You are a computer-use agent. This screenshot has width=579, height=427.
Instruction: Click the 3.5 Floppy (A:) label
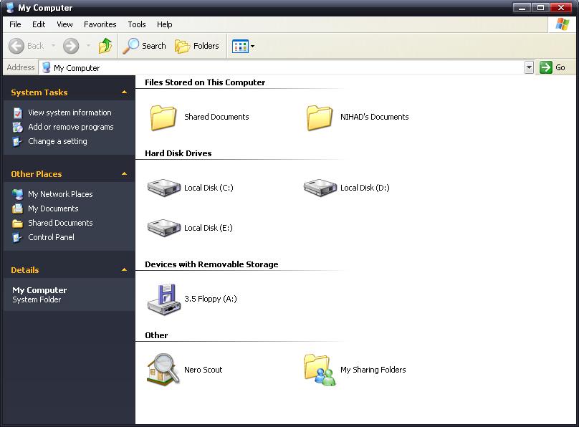pyautogui.click(x=211, y=299)
